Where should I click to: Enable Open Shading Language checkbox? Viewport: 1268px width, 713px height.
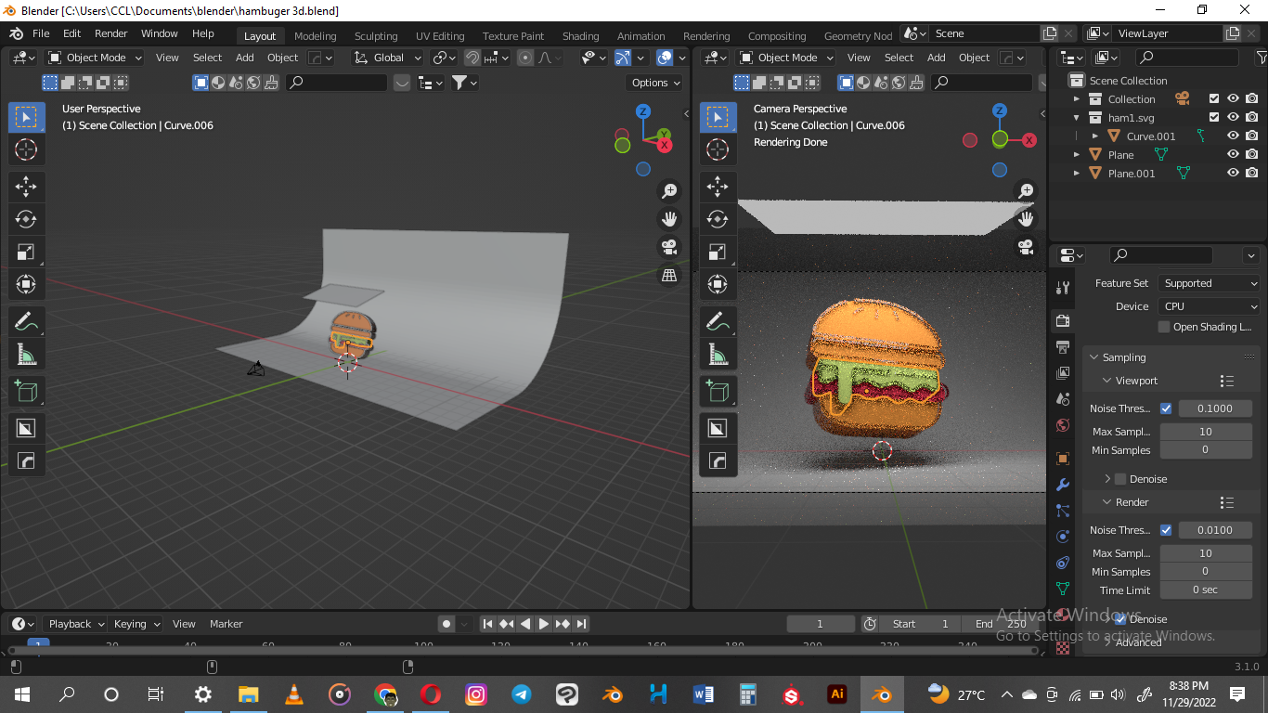click(x=1164, y=327)
